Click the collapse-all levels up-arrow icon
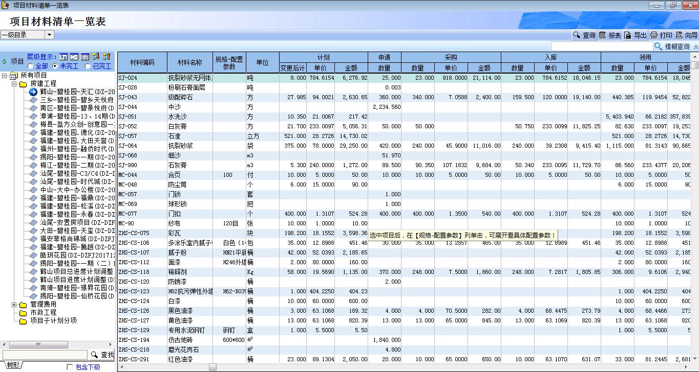Viewport: 699px width, 372px height. (x=107, y=57)
